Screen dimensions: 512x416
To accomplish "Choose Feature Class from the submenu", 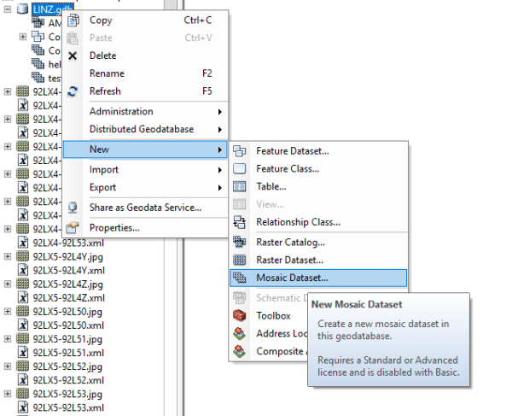I will click(287, 169).
